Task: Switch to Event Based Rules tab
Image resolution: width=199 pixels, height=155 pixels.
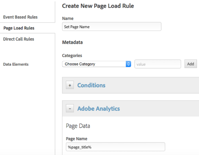Action: click(20, 17)
